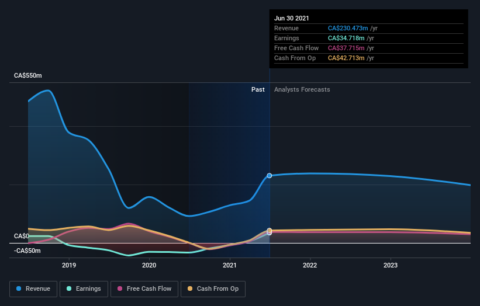Click the Revenue row label in tooltip
Image resolution: width=480 pixels, height=306 pixels.
[286, 28]
